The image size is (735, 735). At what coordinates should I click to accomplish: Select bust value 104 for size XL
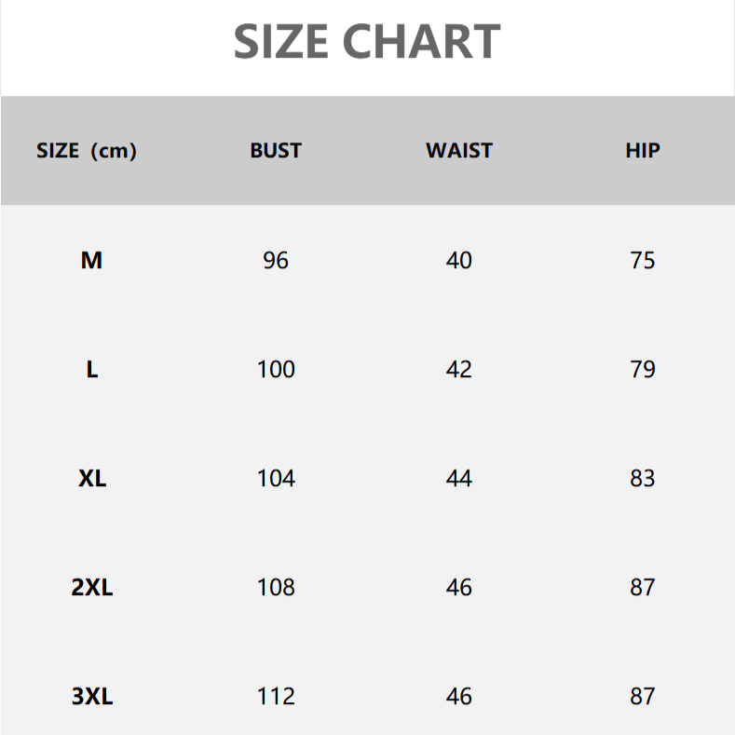pos(276,479)
